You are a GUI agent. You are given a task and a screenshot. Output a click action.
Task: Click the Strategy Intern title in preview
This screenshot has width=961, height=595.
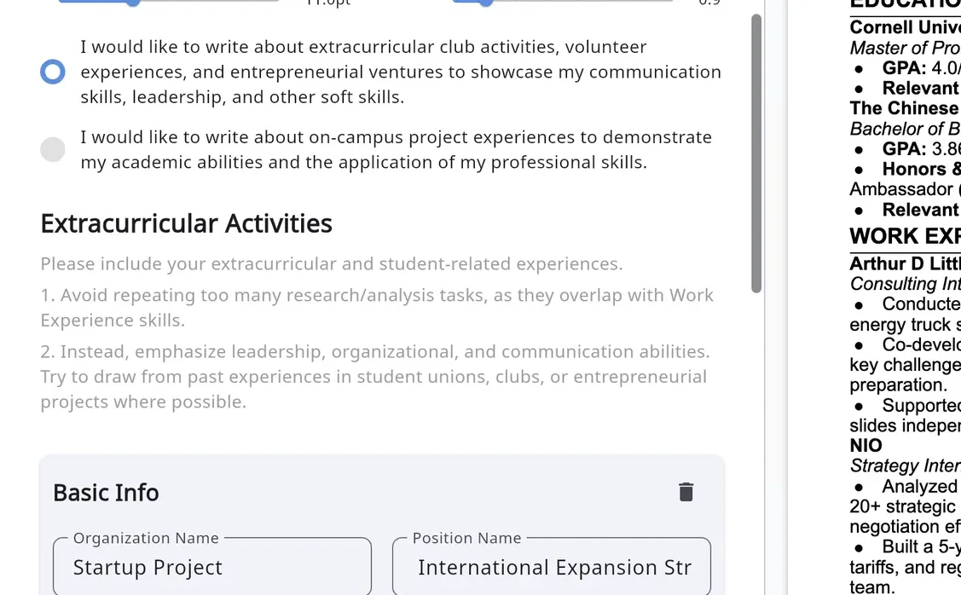click(905, 465)
